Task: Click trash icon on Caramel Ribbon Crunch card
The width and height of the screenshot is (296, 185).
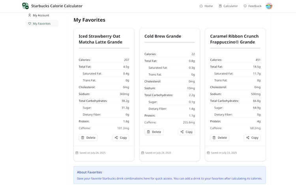Action: click(214, 138)
